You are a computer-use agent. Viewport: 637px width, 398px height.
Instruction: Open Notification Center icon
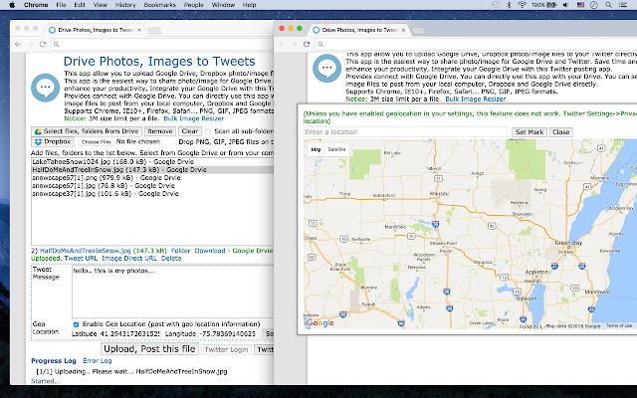click(x=623, y=5)
